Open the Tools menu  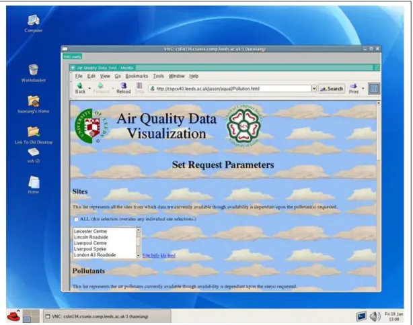pos(159,76)
